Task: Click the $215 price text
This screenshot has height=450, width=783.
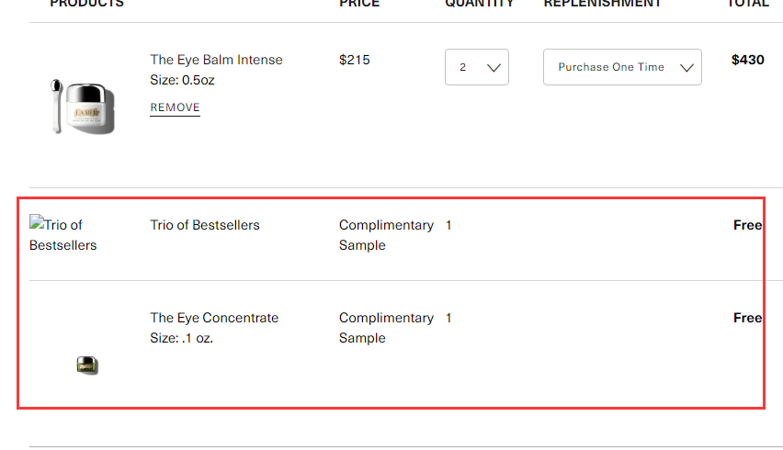Action: (355, 60)
